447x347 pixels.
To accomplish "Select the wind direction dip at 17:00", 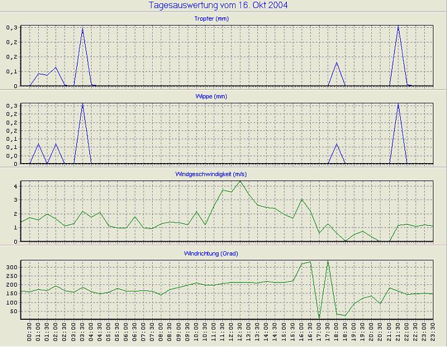I will pyautogui.click(x=319, y=317).
